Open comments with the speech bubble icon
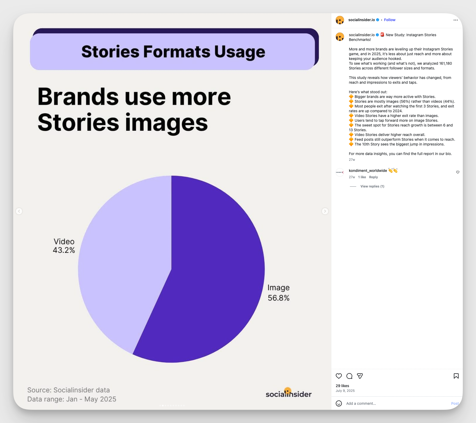The image size is (476, 423). point(349,376)
